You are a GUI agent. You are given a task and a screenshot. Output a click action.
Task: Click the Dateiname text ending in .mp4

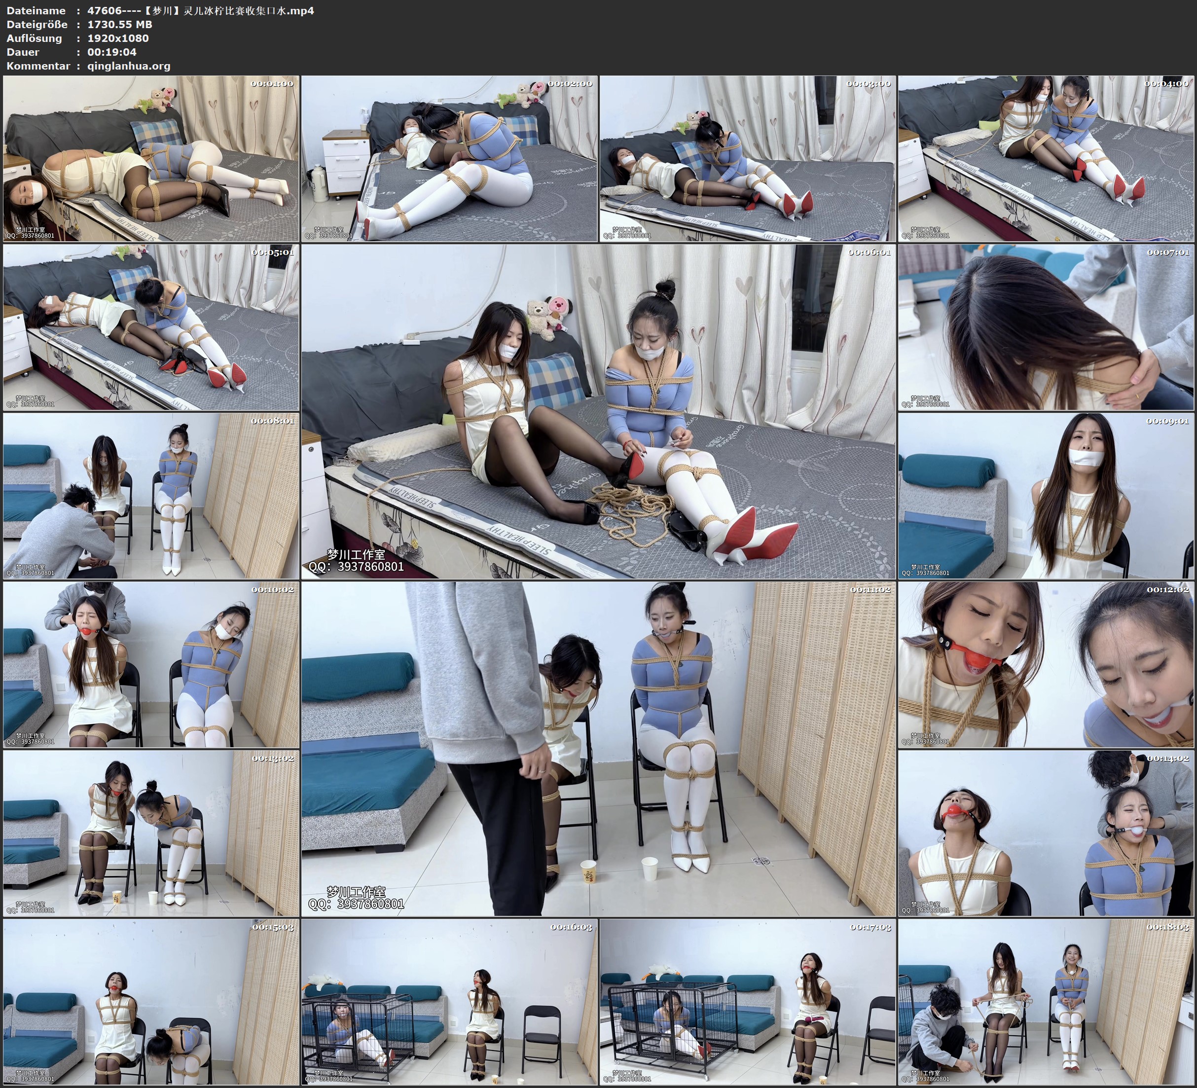click(x=201, y=11)
